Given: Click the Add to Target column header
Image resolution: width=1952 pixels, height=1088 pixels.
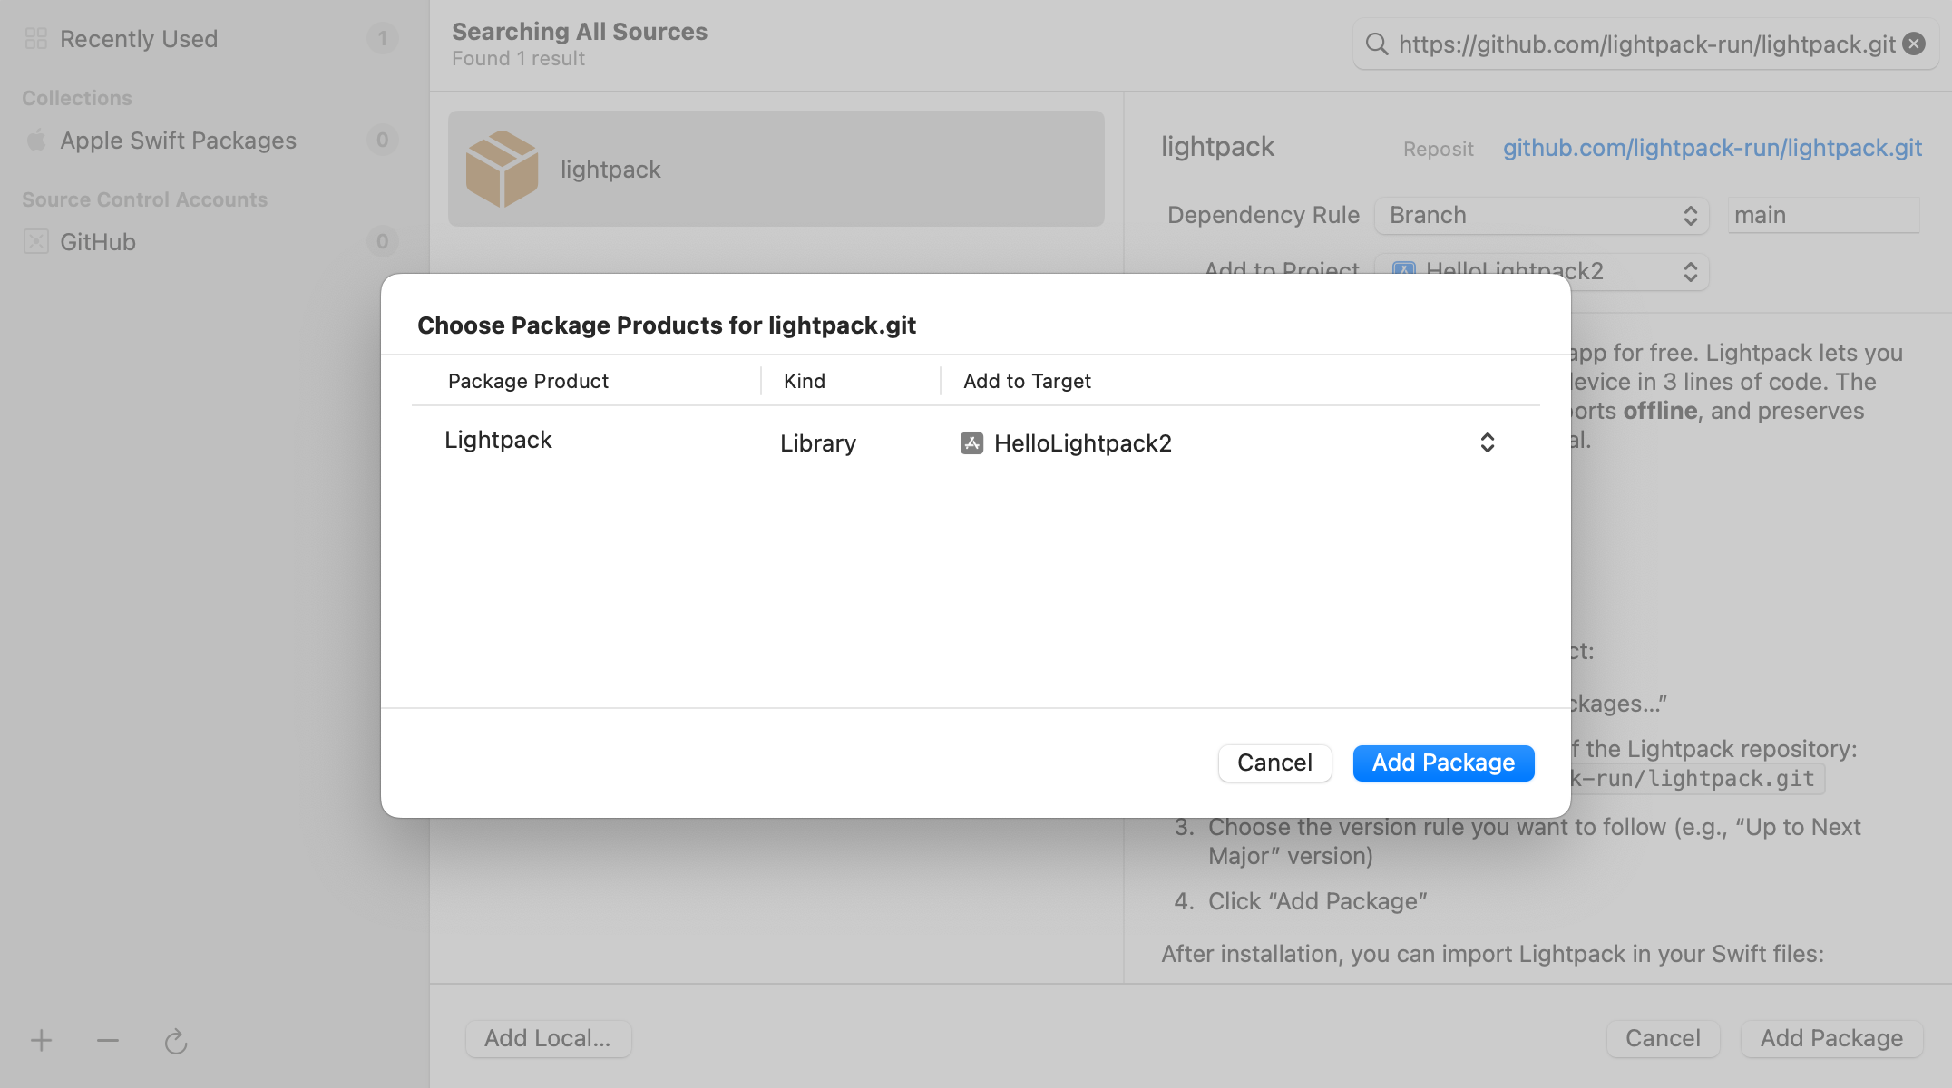Looking at the screenshot, I should pos(1027,381).
